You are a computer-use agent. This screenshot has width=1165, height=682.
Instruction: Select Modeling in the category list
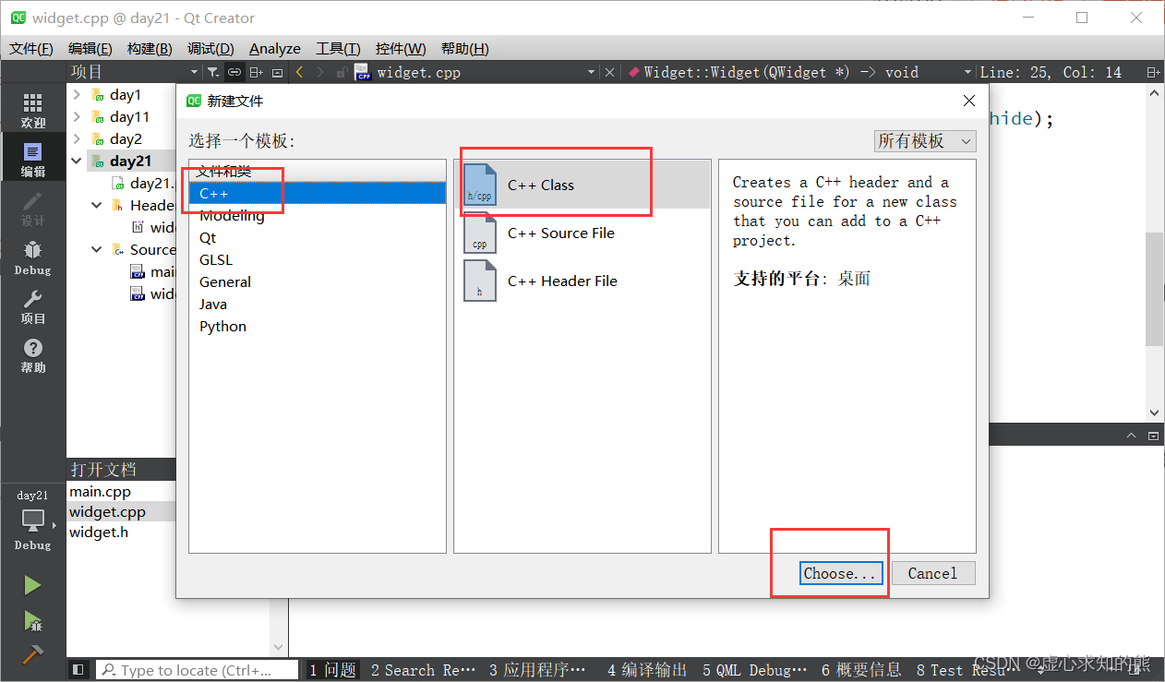coord(318,215)
